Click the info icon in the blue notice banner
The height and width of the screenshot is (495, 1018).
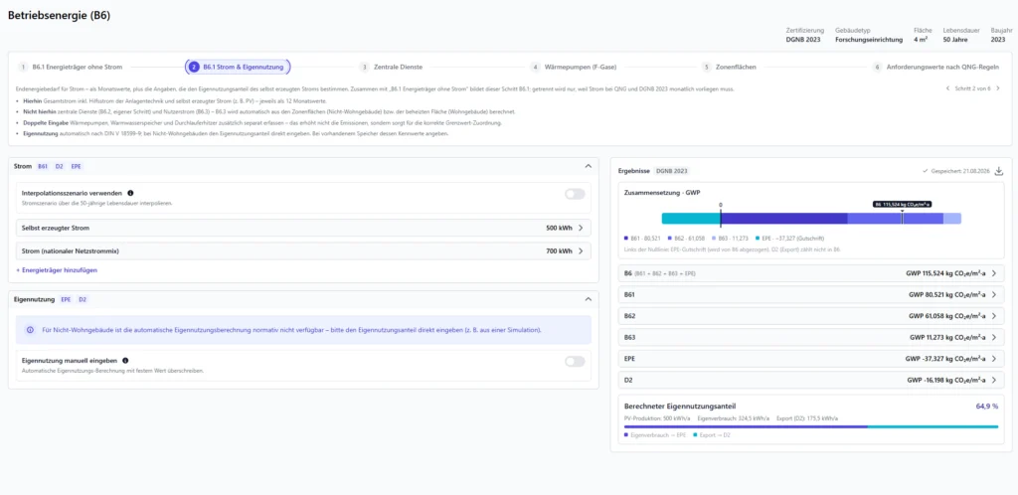click(30, 330)
